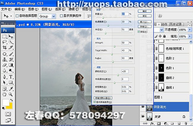Select the Zoom tool
Viewport: 193px width, 126px height.
click(11, 94)
